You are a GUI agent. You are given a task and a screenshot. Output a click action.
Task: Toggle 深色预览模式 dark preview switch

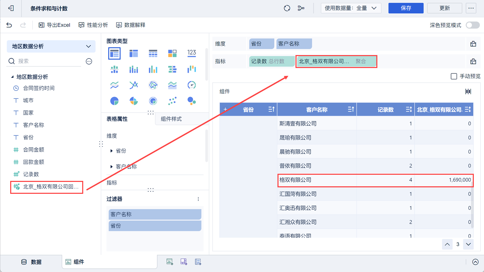[472, 25]
